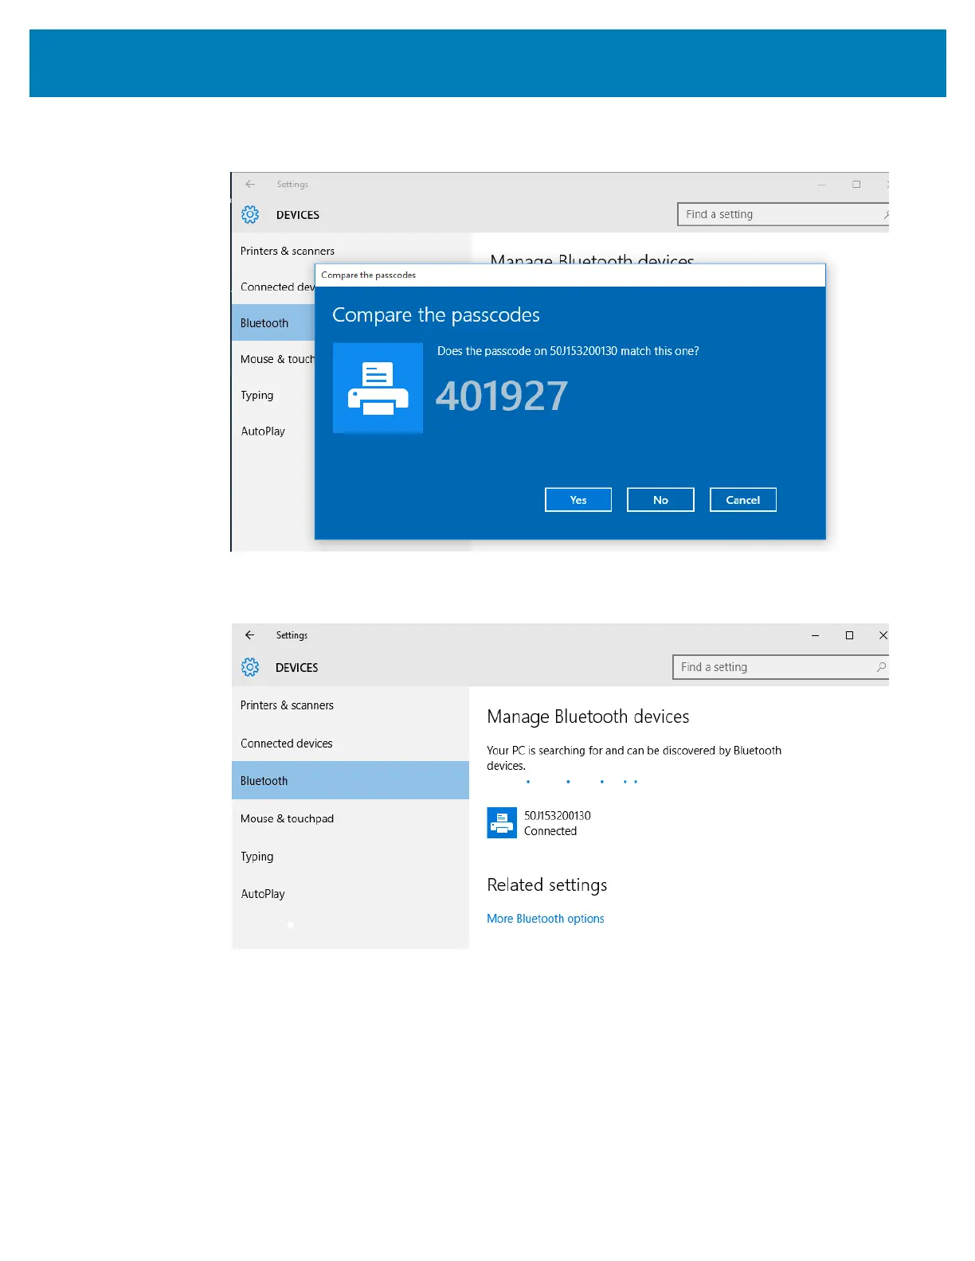975x1261 pixels.
Task: Minimize the upper Settings window
Action: pos(821,184)
